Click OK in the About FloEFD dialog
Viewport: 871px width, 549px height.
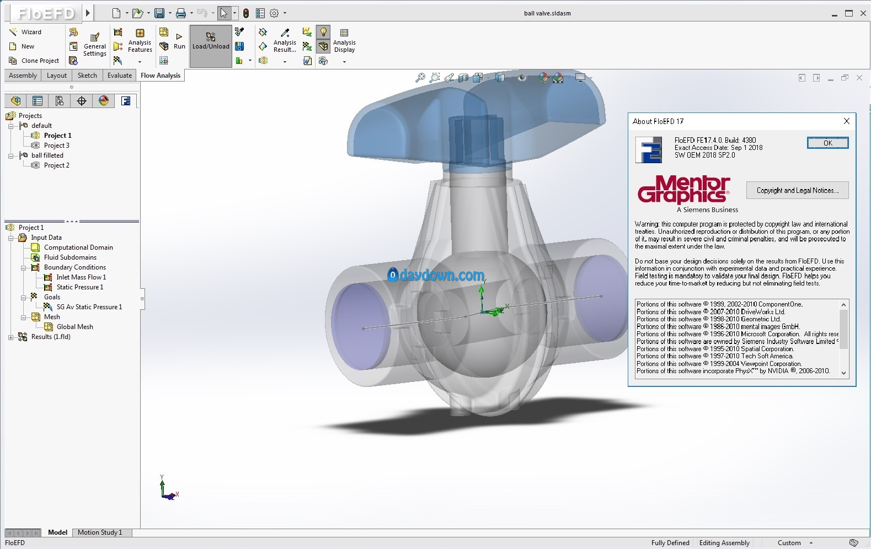point(827,143)
